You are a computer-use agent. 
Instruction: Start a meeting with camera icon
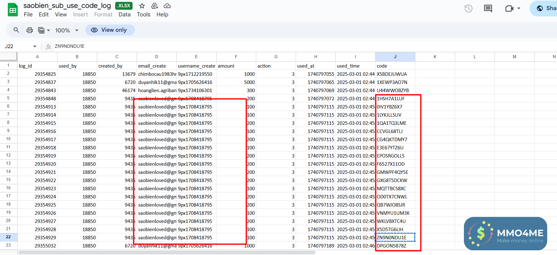[509, 8]
